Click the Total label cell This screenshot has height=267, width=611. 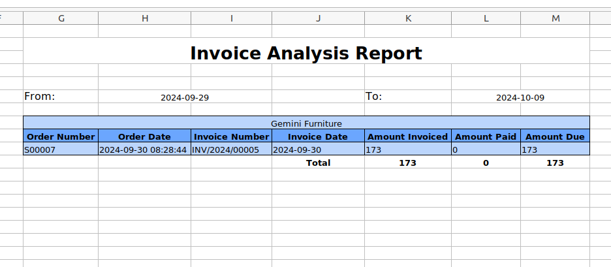pos(318,162)
